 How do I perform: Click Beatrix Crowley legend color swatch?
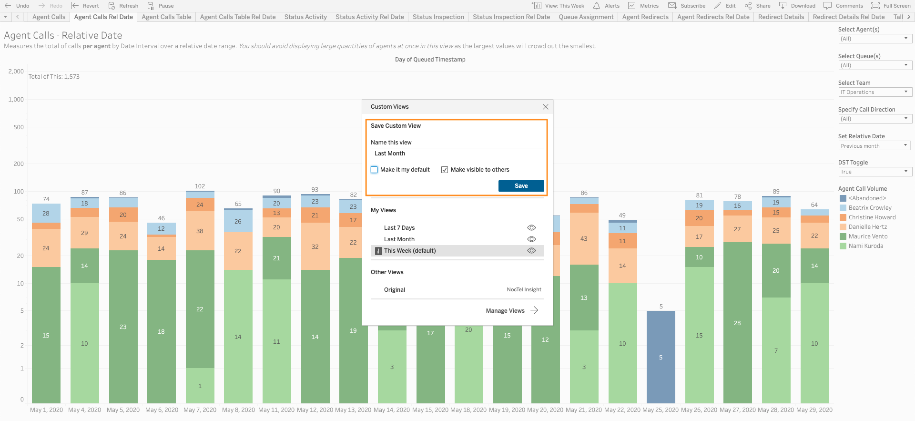[843, 208]
